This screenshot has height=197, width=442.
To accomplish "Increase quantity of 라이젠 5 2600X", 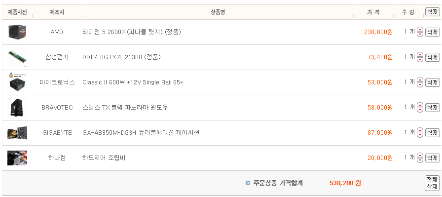I will tap(420, 30).
